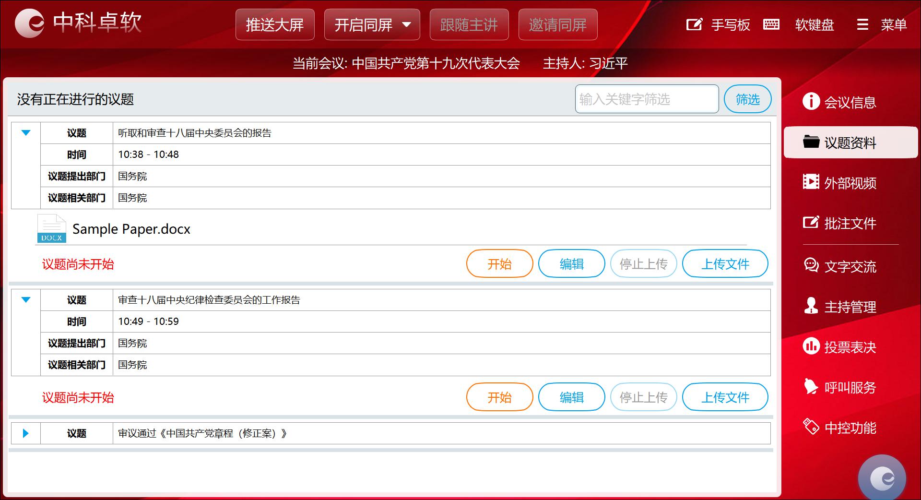Viewport: 921px width, 500px height.
Task: Open the 开启同屏 dropdown arrow
Action: click(406, 24)
